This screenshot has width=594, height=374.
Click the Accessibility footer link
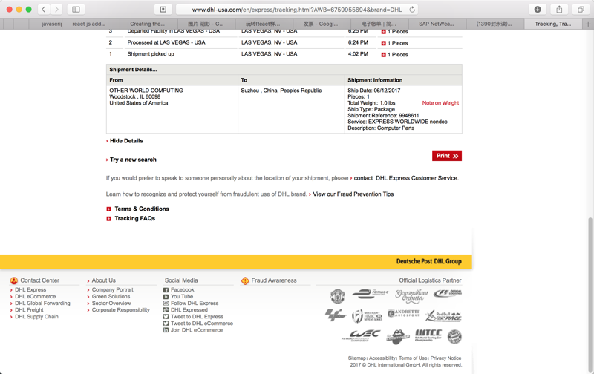click(382, 358)
